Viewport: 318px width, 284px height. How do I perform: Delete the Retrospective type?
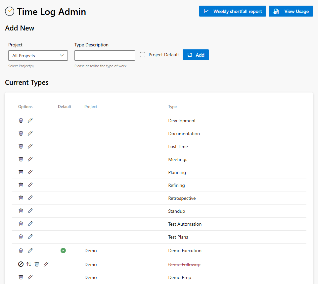21,198
